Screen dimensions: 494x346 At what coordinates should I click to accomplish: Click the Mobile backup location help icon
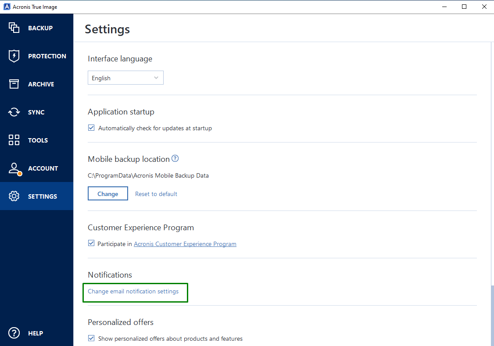tap(175, 158)
